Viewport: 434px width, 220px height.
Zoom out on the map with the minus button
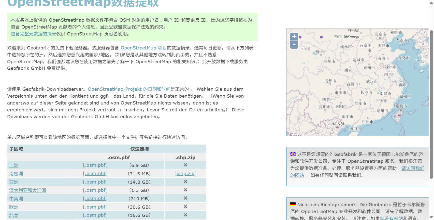[x=294, y=45]
